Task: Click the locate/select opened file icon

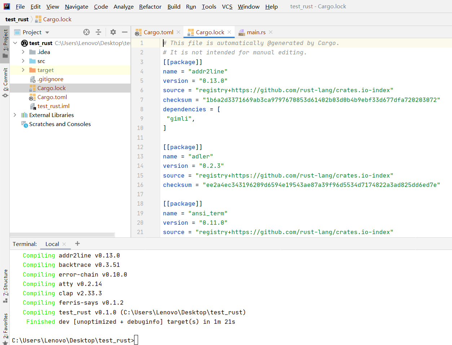Action: coord(87,32)
